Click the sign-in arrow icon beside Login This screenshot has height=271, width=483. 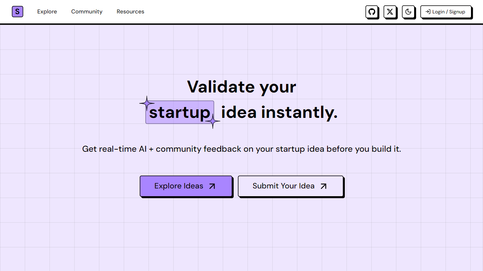[427, 12]
